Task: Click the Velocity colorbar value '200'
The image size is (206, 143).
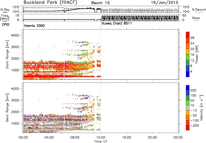Action: tap(193, 90)
